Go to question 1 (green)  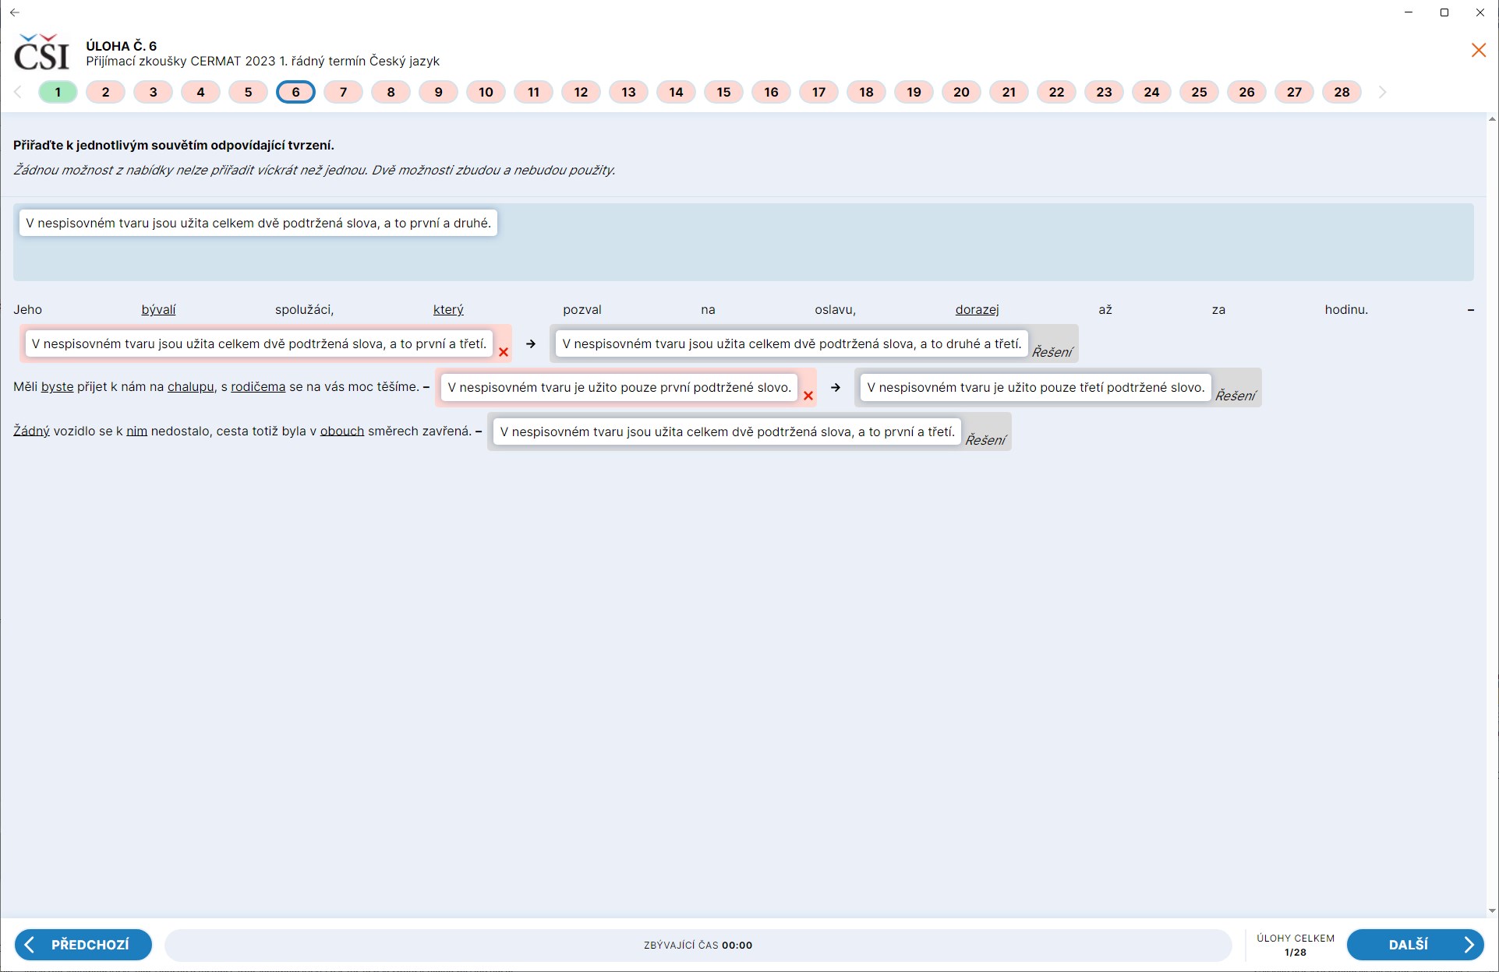click(x=58, y=92)
